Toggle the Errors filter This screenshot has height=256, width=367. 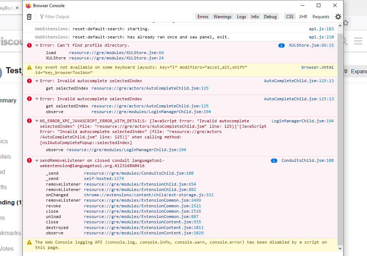(x=203, y=17)
